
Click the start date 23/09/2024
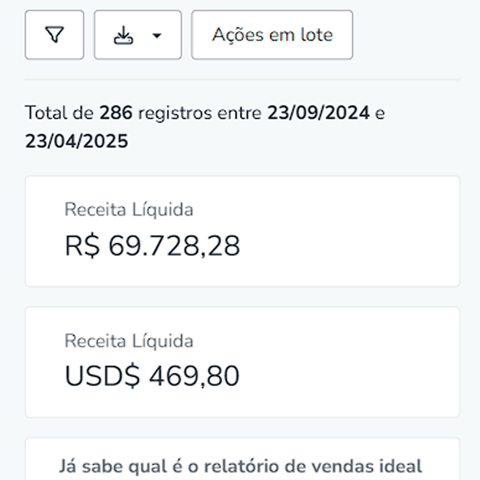[x=318, y=113]
